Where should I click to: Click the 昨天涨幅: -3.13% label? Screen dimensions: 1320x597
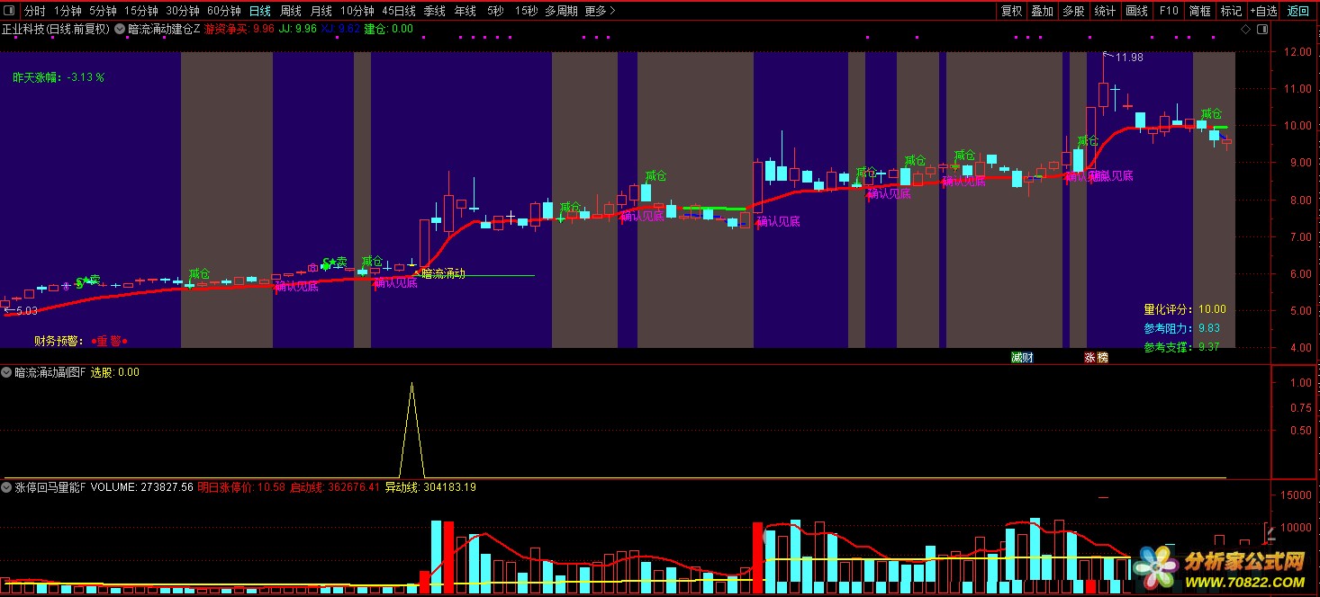[59, 77]
